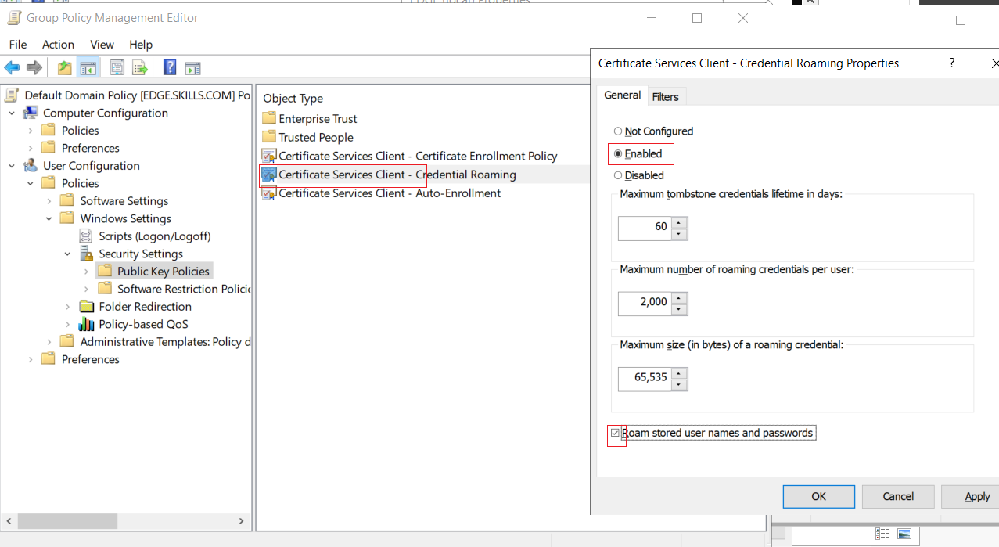Image resolution: width=999 pixels, height=547 pixels.
Task: Toggle Roam stored user names and passwords
Action: tap(615, 433)
